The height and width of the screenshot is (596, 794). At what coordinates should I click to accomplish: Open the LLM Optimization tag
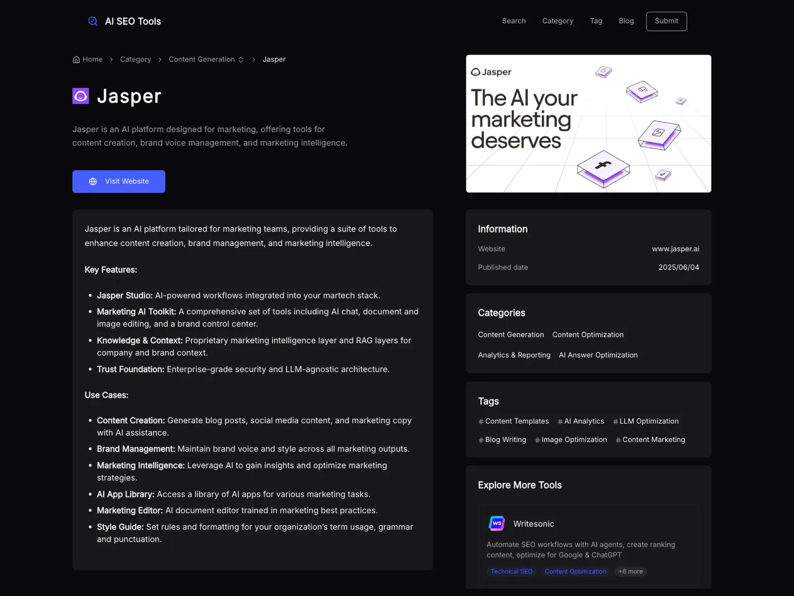(x=646, y=421)
